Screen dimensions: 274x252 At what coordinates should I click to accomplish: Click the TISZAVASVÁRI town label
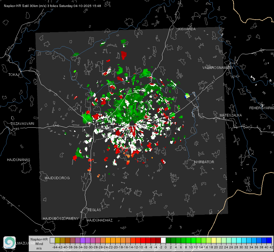(22, 124)
